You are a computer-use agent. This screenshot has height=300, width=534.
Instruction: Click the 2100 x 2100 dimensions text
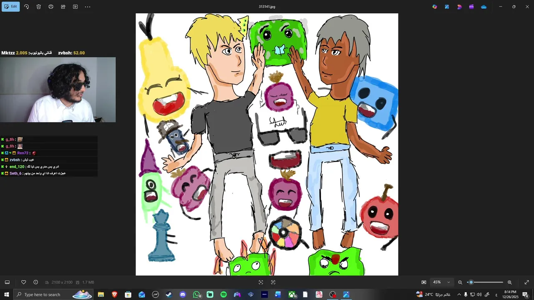[x=62, y=282]
